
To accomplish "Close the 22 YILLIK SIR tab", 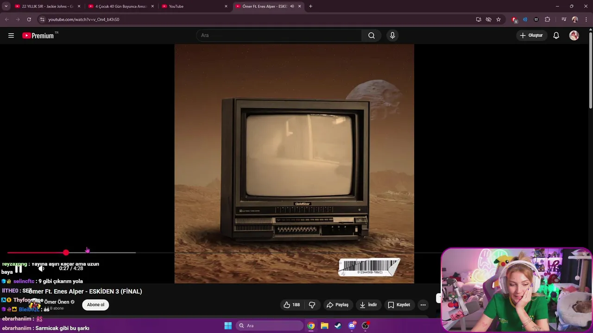I will click(x=79, y=6).
